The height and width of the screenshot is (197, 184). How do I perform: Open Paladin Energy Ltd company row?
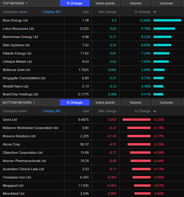click(17, 53)
